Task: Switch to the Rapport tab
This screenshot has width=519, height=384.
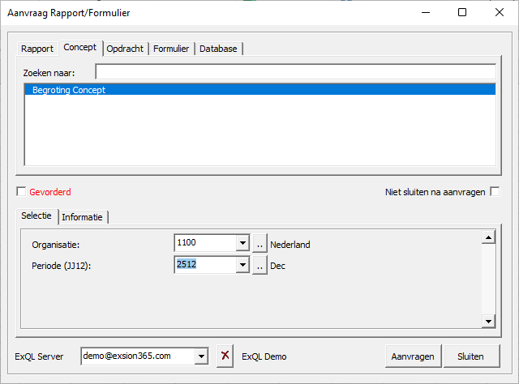Action: coord(37,49)
